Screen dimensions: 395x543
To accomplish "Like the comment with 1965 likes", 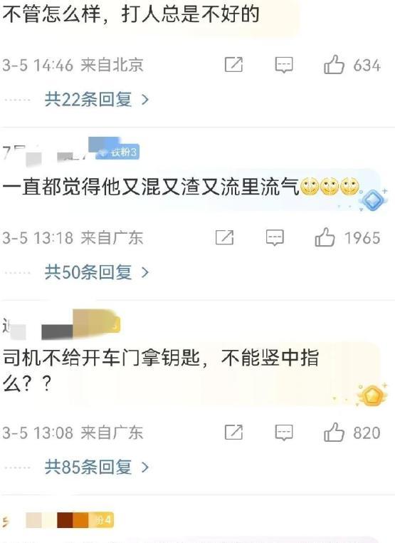I will click(347, 237).
